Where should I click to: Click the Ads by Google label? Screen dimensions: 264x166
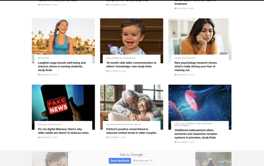coord(131,155)
